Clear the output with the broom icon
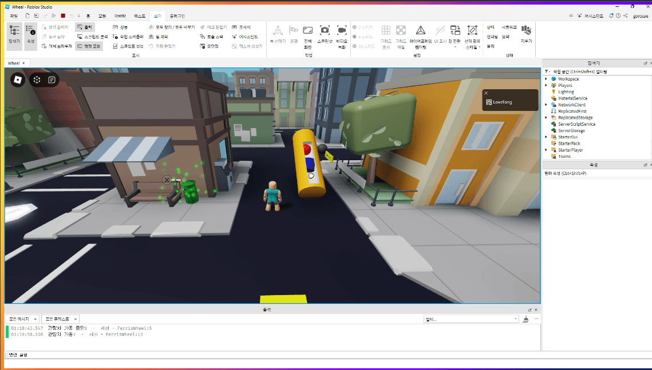The height and width of the screenshot is (370, 652). tap(525, 319)
